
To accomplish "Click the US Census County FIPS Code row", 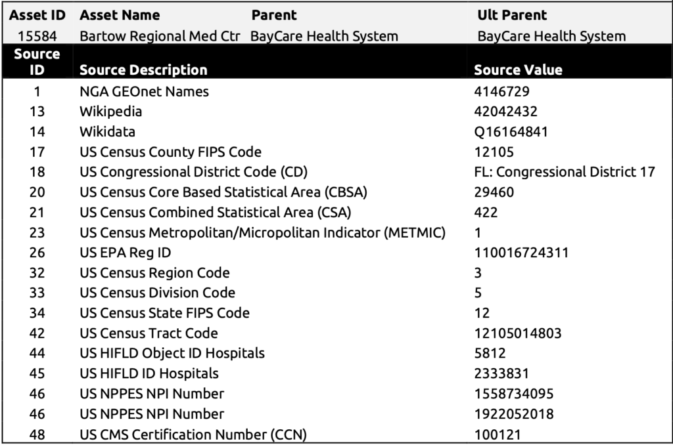I will tap(337, 152).
